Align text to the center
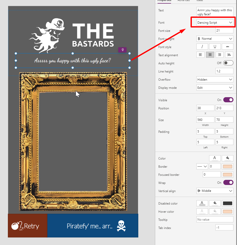237x245 pixels. coord(210,55)
